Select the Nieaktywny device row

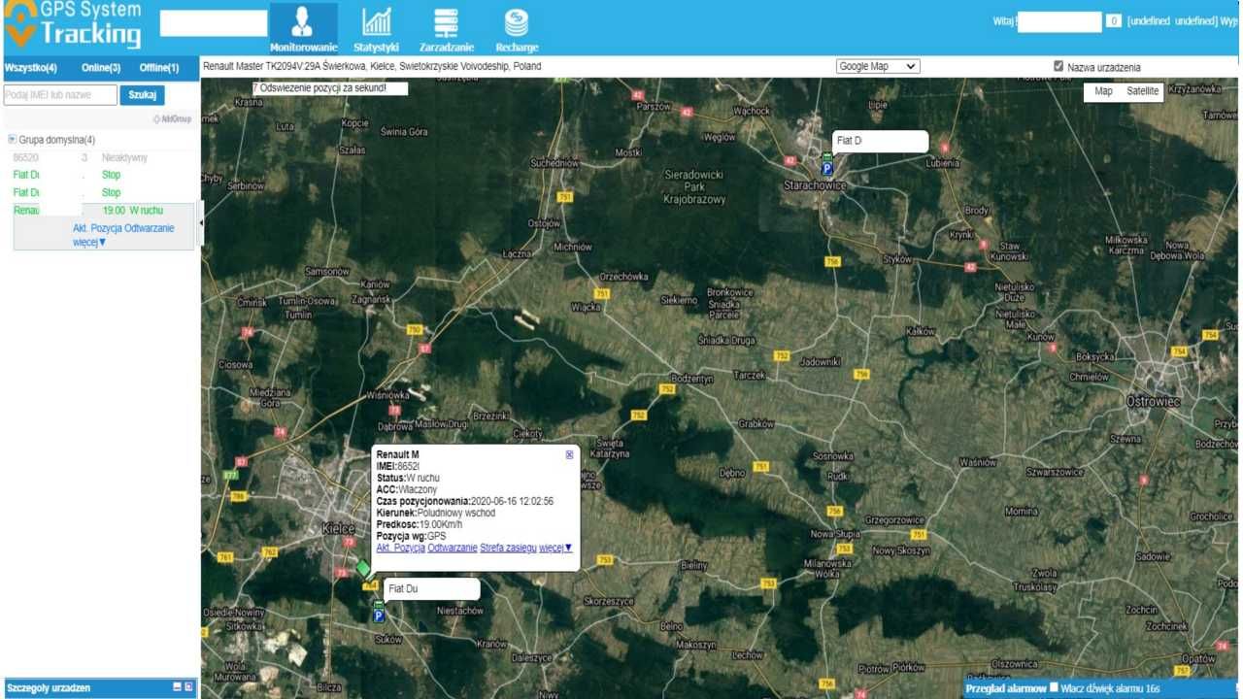[101, 157]
